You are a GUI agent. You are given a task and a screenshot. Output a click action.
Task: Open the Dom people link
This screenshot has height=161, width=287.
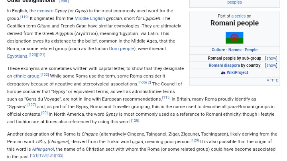122,48
